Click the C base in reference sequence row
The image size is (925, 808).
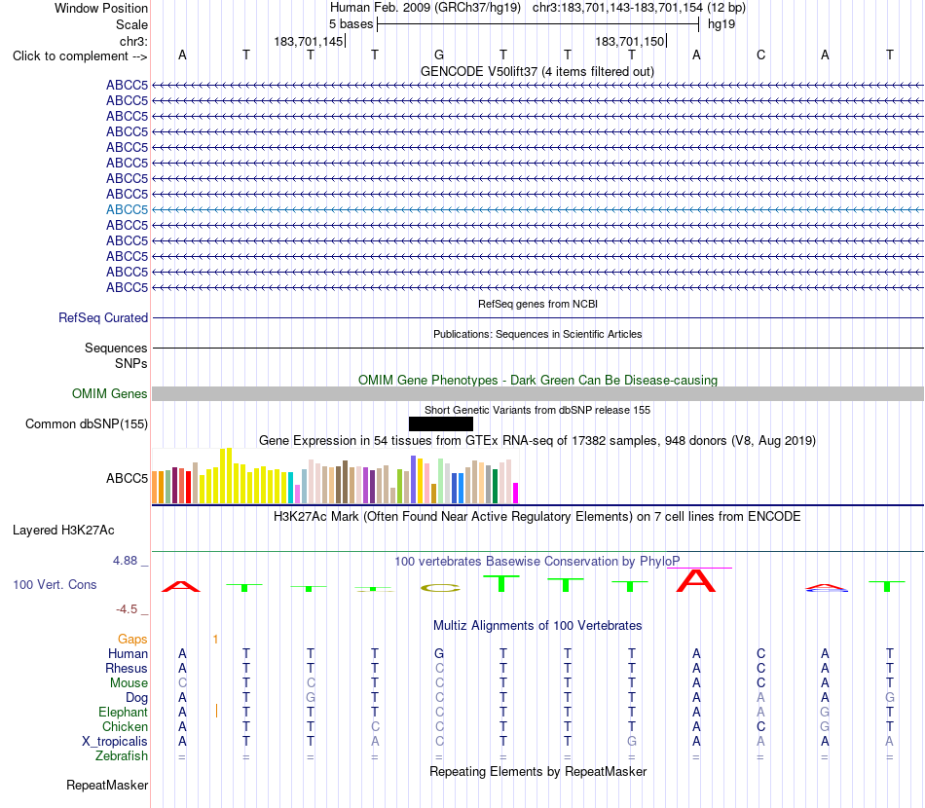tap(760, 55)
